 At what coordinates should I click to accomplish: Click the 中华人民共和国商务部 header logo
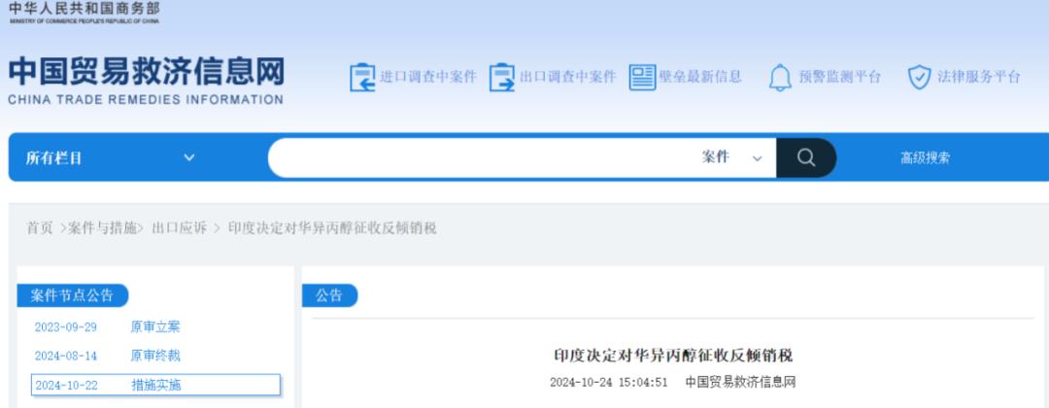(85, 12)
